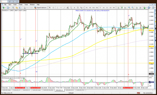This screenshot has height=95, width=157.
Task: Set timeframe to M5
Action: (90, 8)
